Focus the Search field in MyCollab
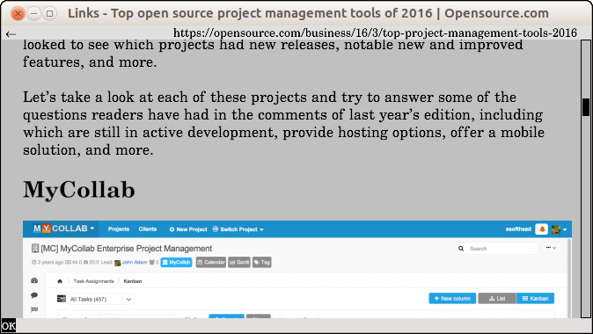 pyautogui.click(x=497, y=249)
